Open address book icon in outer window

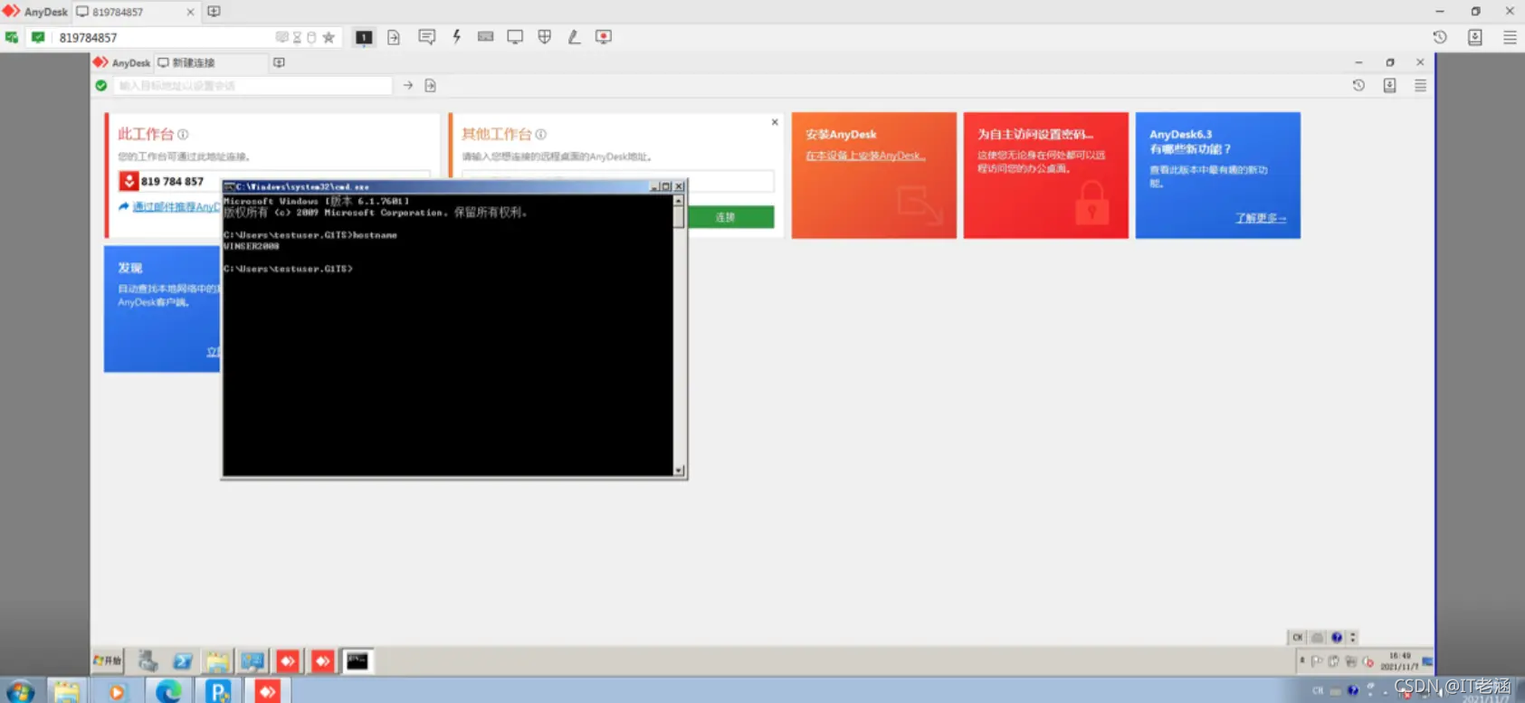[1474, 37]
